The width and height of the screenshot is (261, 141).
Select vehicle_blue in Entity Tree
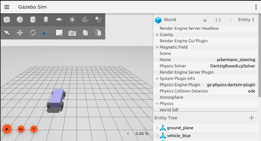tap(179, 136)
